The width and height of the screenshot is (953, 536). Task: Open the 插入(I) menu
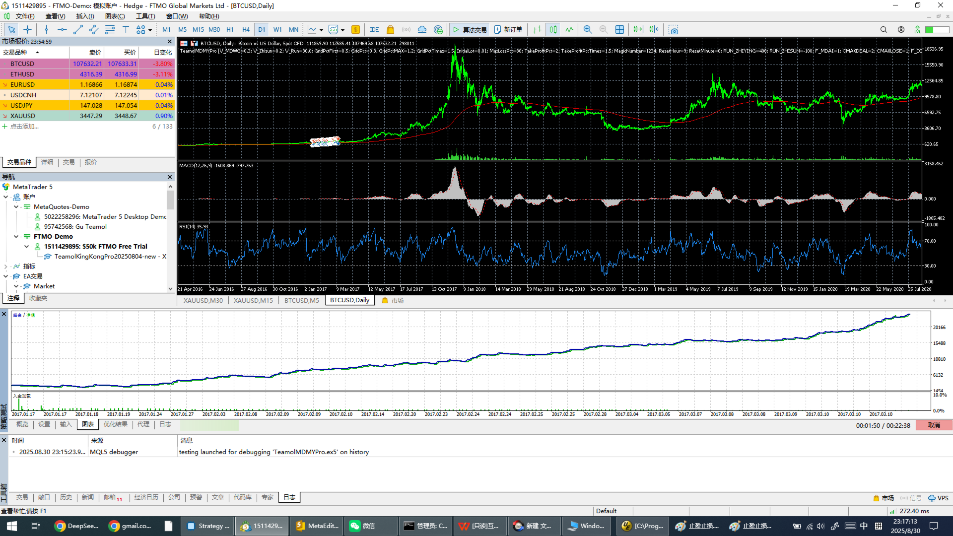(85, 16)
